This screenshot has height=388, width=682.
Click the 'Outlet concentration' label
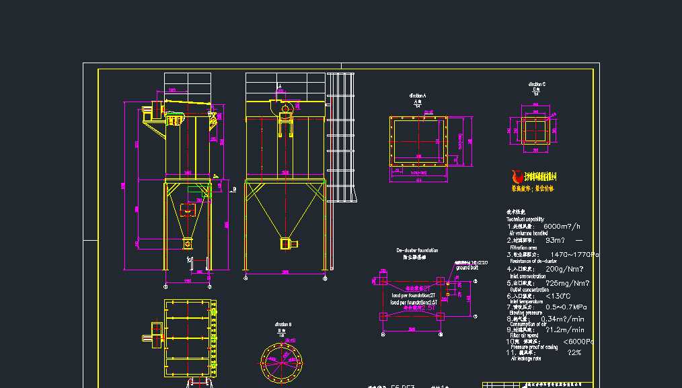[x=529, y=290]
